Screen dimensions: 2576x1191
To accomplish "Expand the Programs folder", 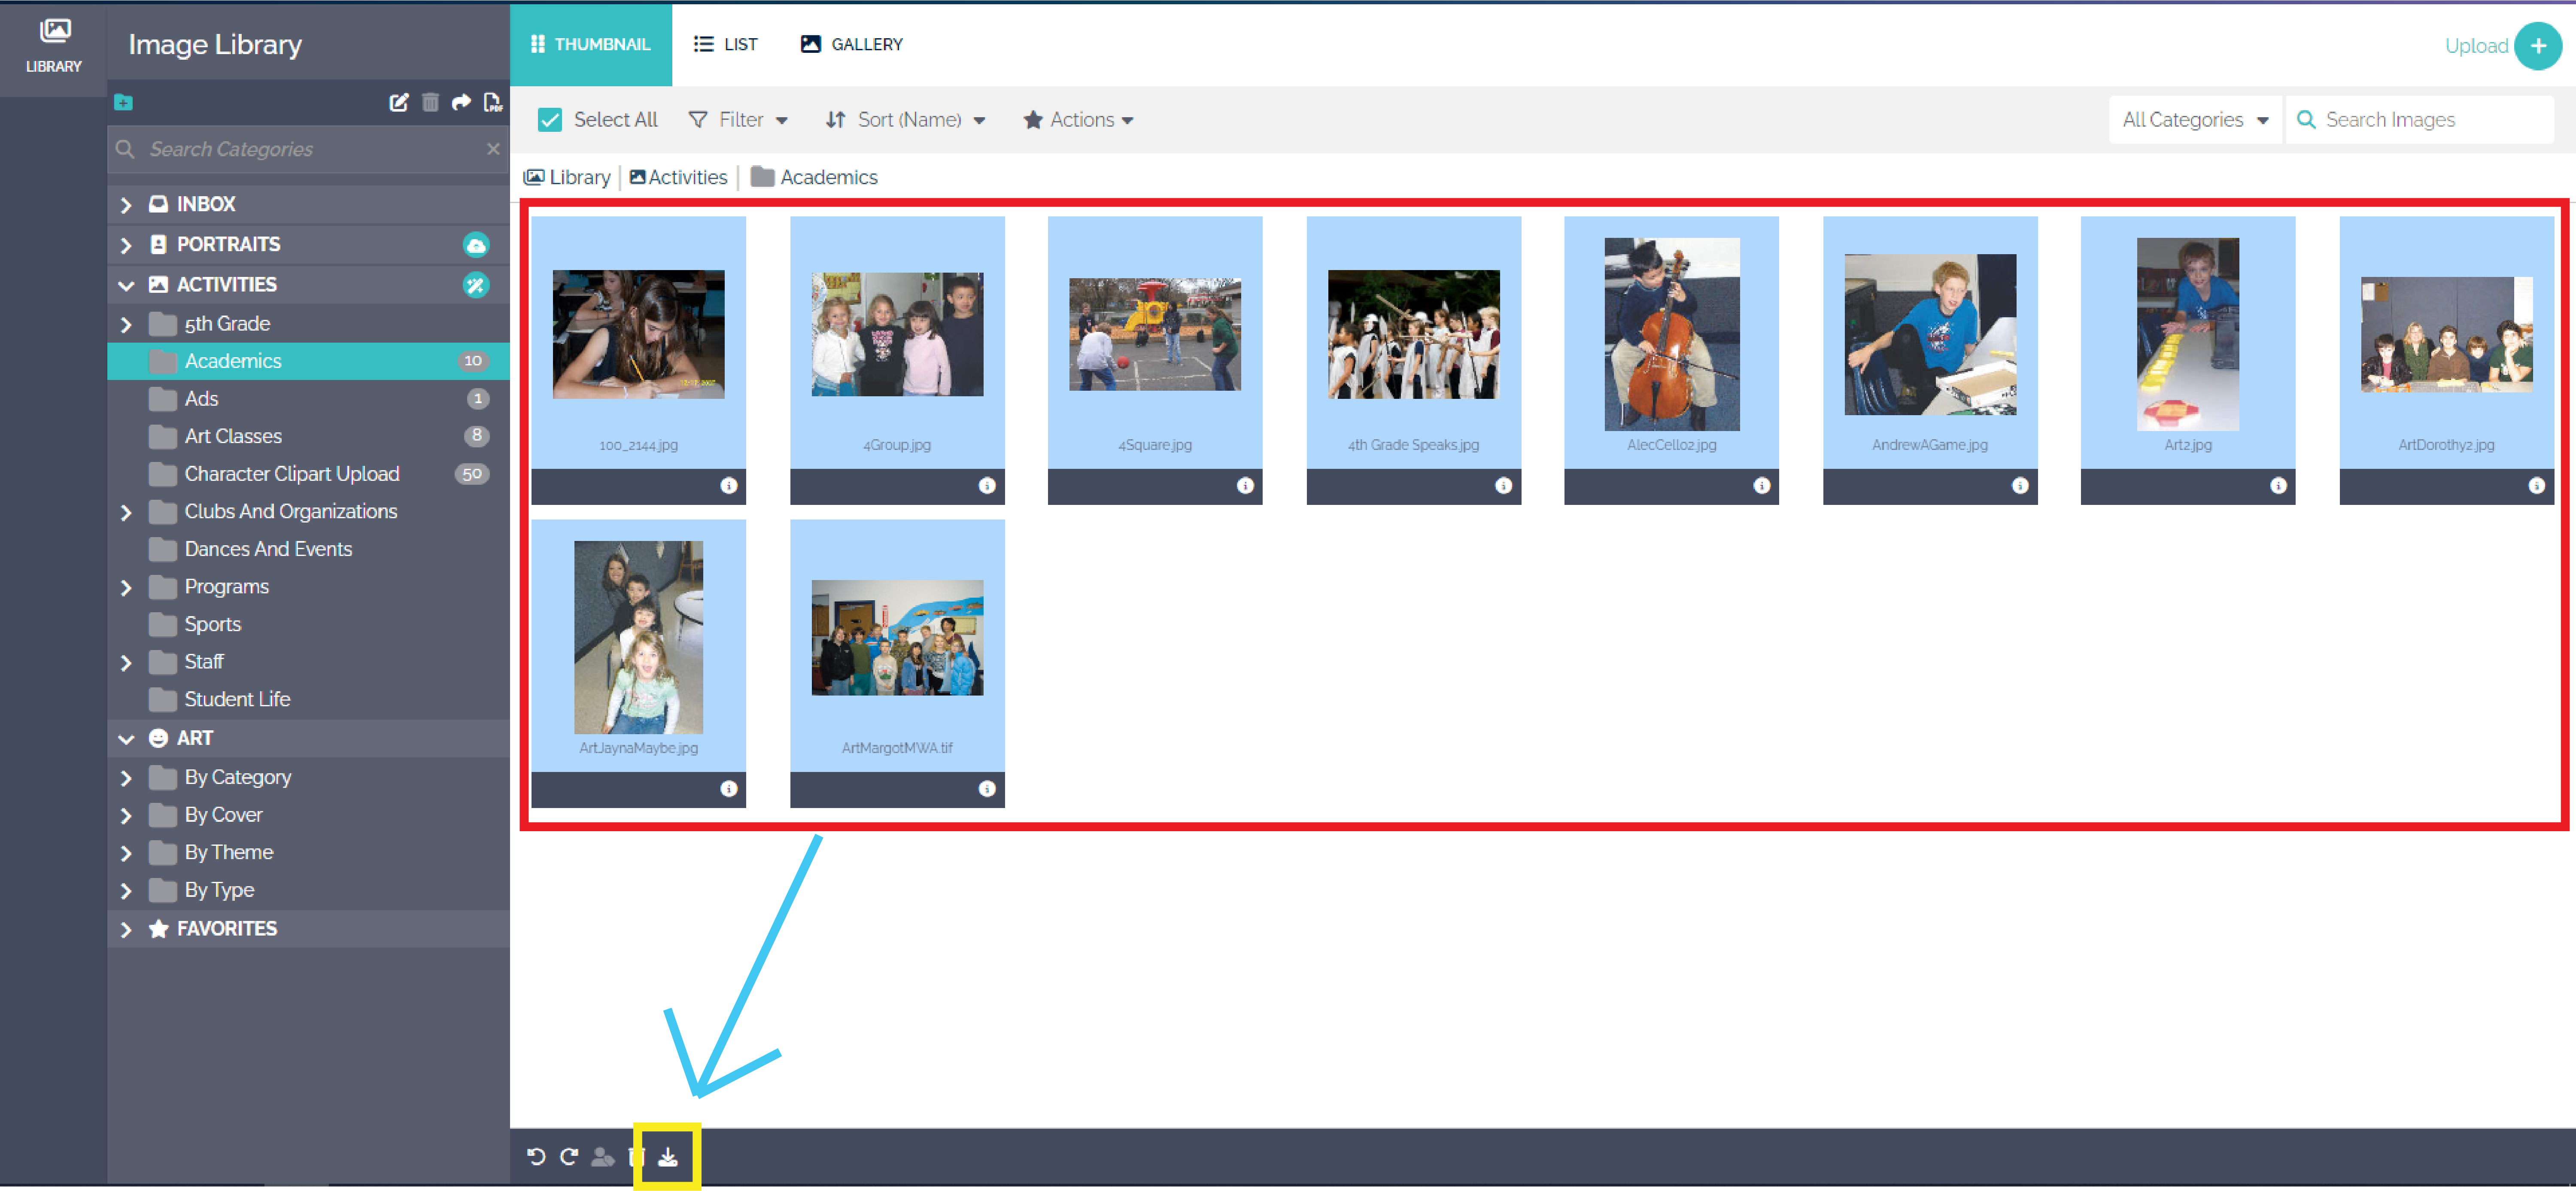I will point(126,588).
